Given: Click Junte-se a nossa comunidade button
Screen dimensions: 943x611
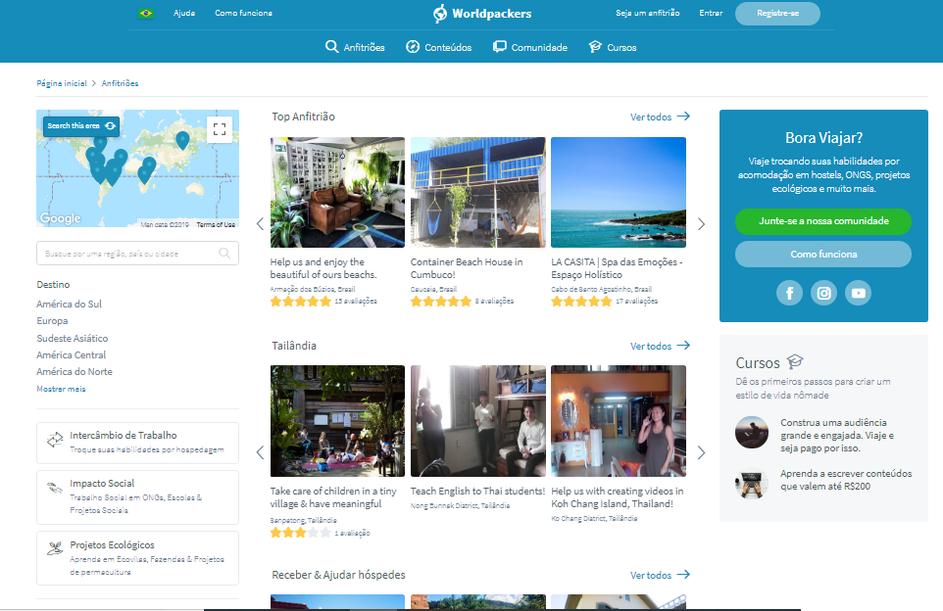Looking at the screenshot, I should coord(822,221).
